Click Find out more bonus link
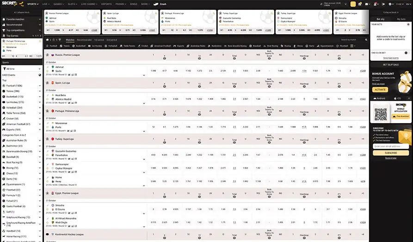This screenshot has height=242, width=413. [x=378, y=84]
